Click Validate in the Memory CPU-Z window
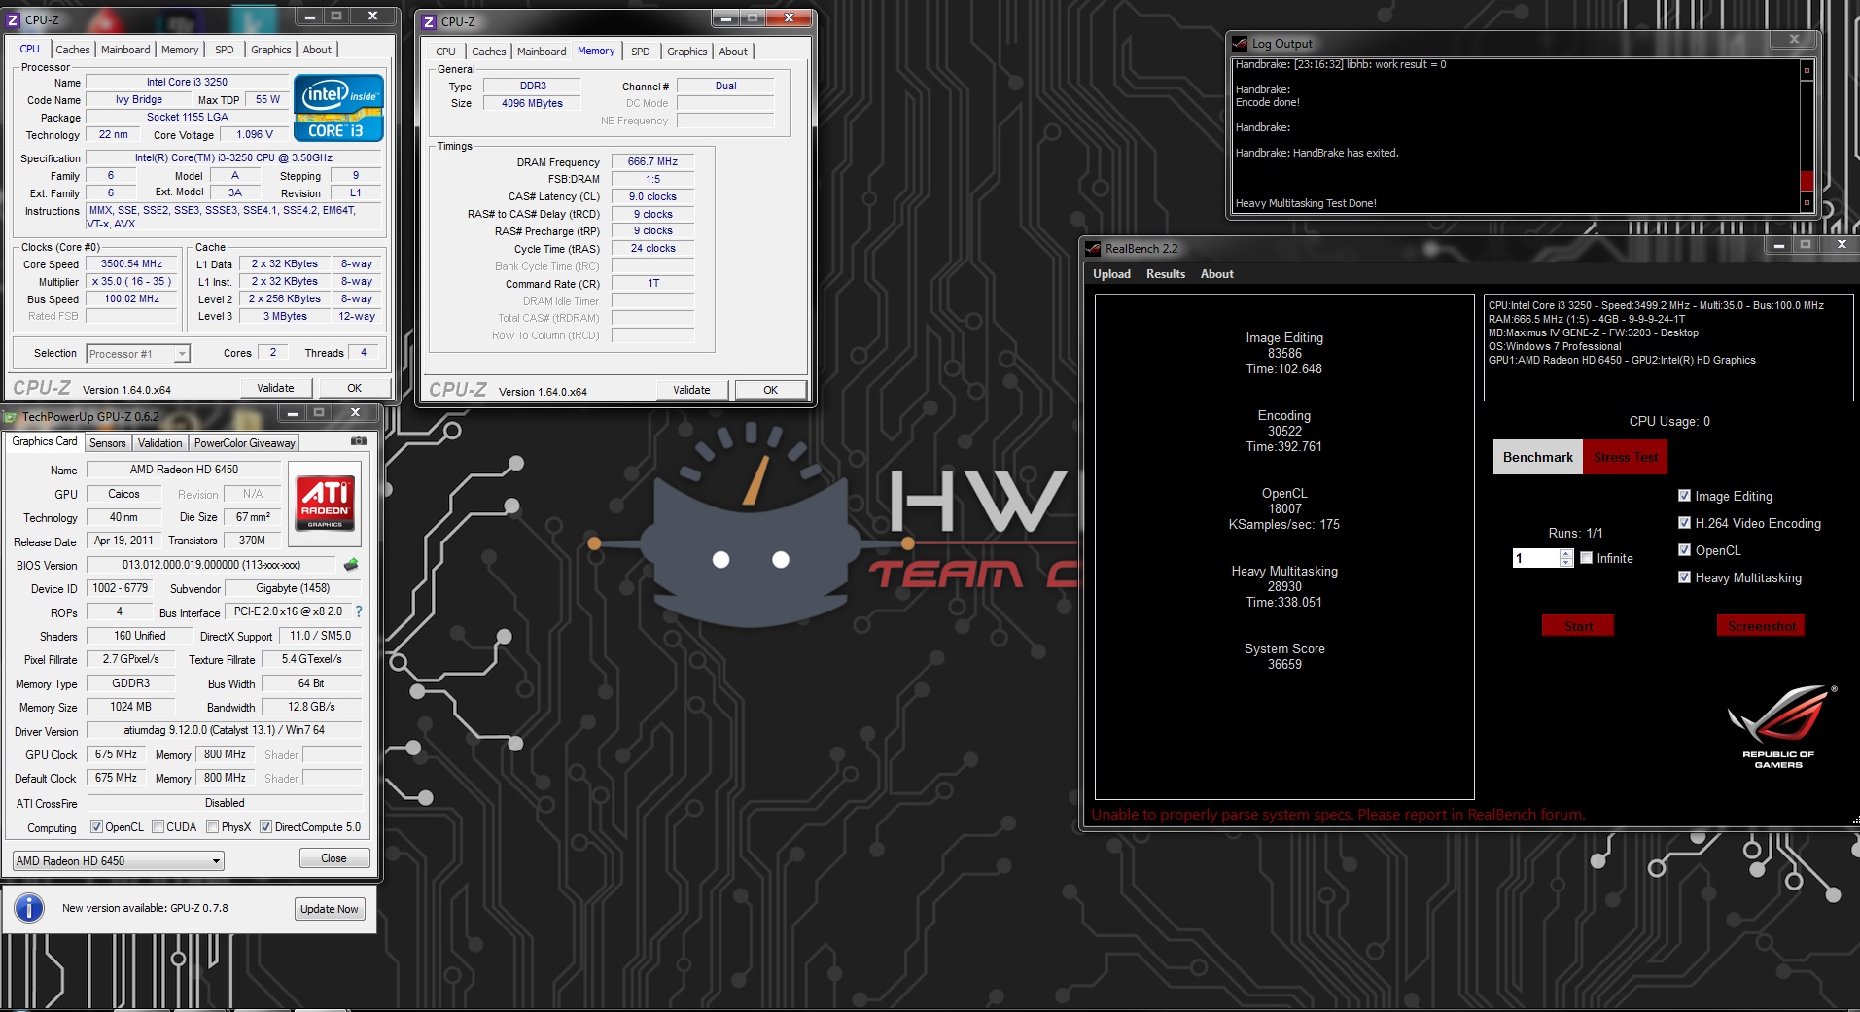Screen dimensions: 1860x1012 pyautogui.click(x=691, y=390)
